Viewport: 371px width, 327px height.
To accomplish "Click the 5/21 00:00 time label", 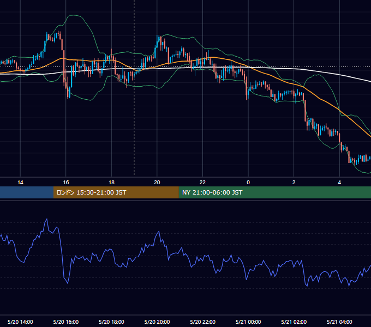I will (x=248, y=322).
